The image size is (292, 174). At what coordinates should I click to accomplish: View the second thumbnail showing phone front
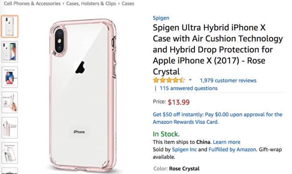click(10, 51)
